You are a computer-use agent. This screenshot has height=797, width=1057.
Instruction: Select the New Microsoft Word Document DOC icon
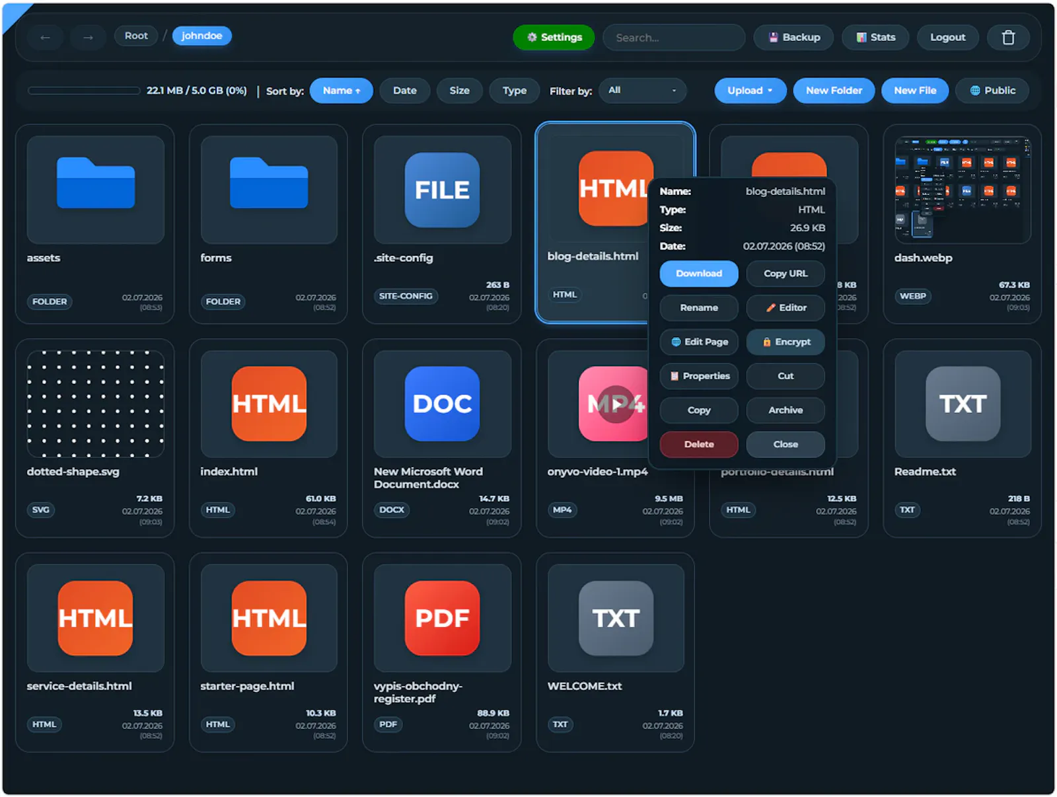tap(442, 404)
